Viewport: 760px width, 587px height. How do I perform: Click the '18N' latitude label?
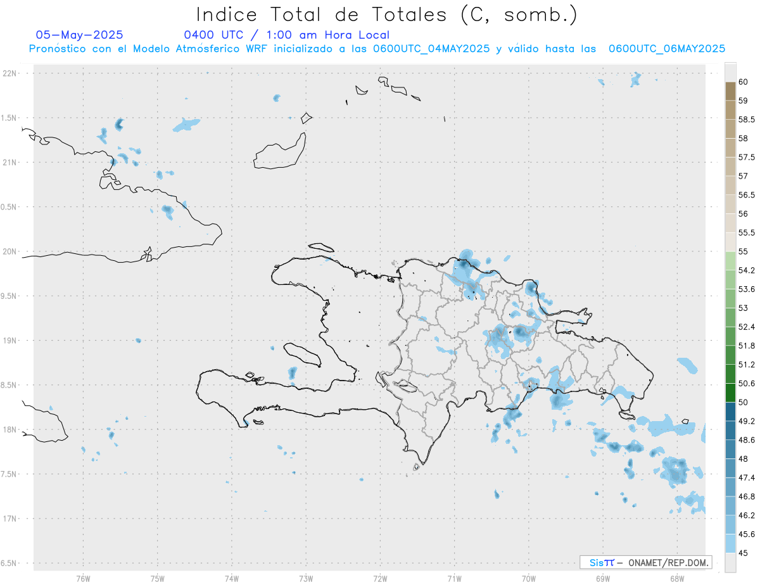(x=9, y=430)
